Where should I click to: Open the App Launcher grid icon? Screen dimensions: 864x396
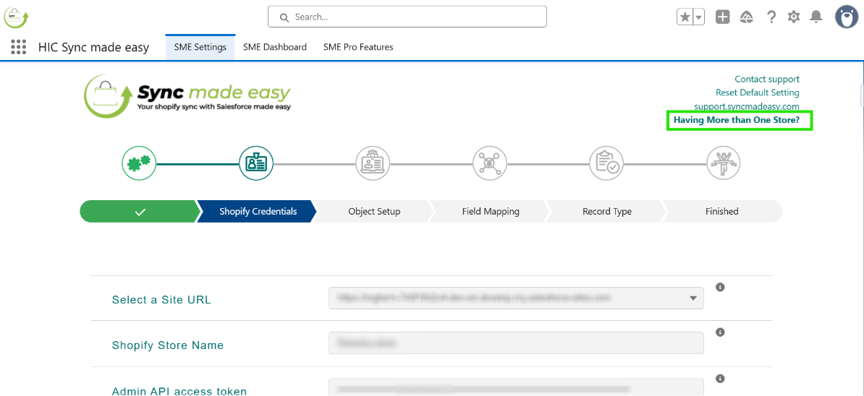(19, 47)
